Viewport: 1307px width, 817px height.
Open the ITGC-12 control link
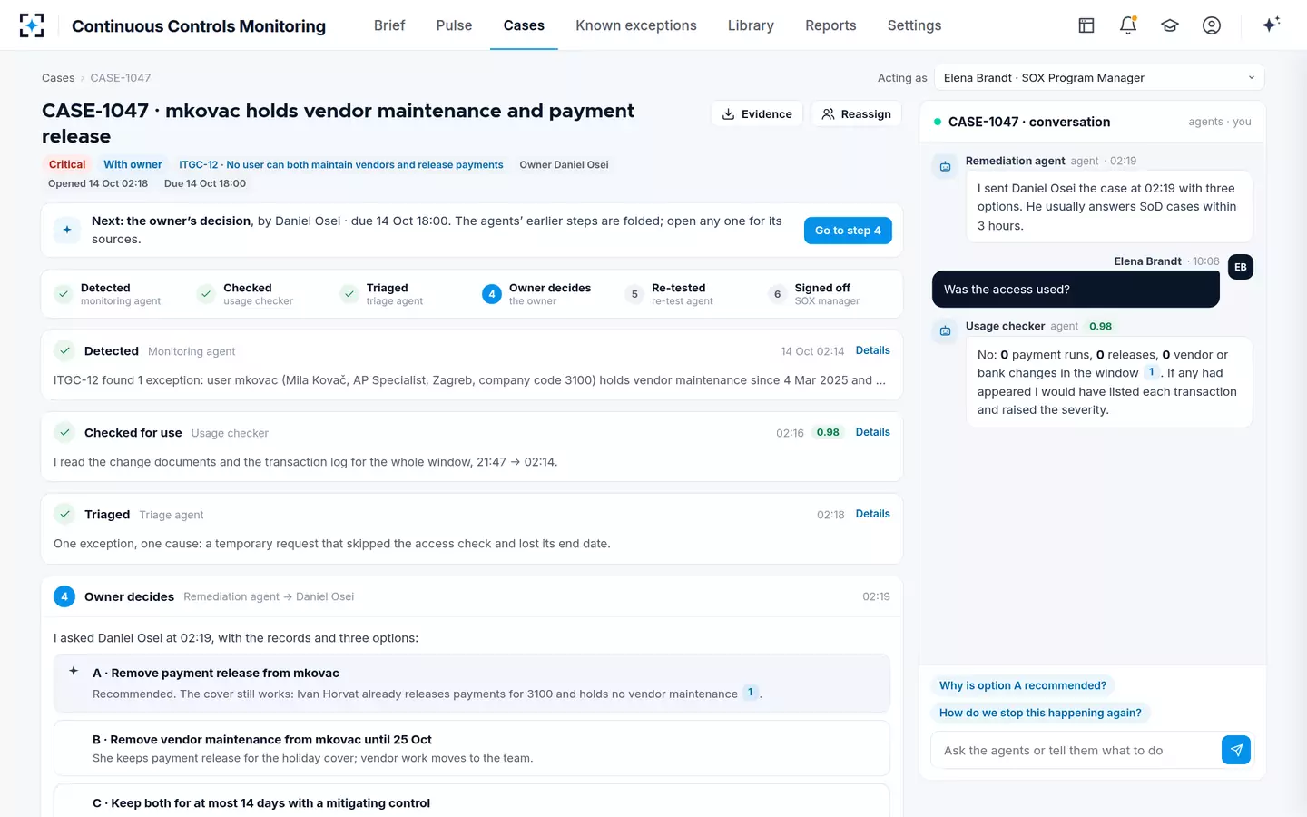click(341, 165)
